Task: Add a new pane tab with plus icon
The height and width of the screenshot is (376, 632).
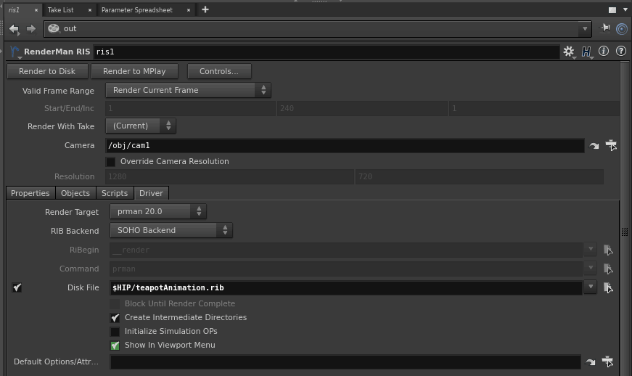Action: (205, 9)
